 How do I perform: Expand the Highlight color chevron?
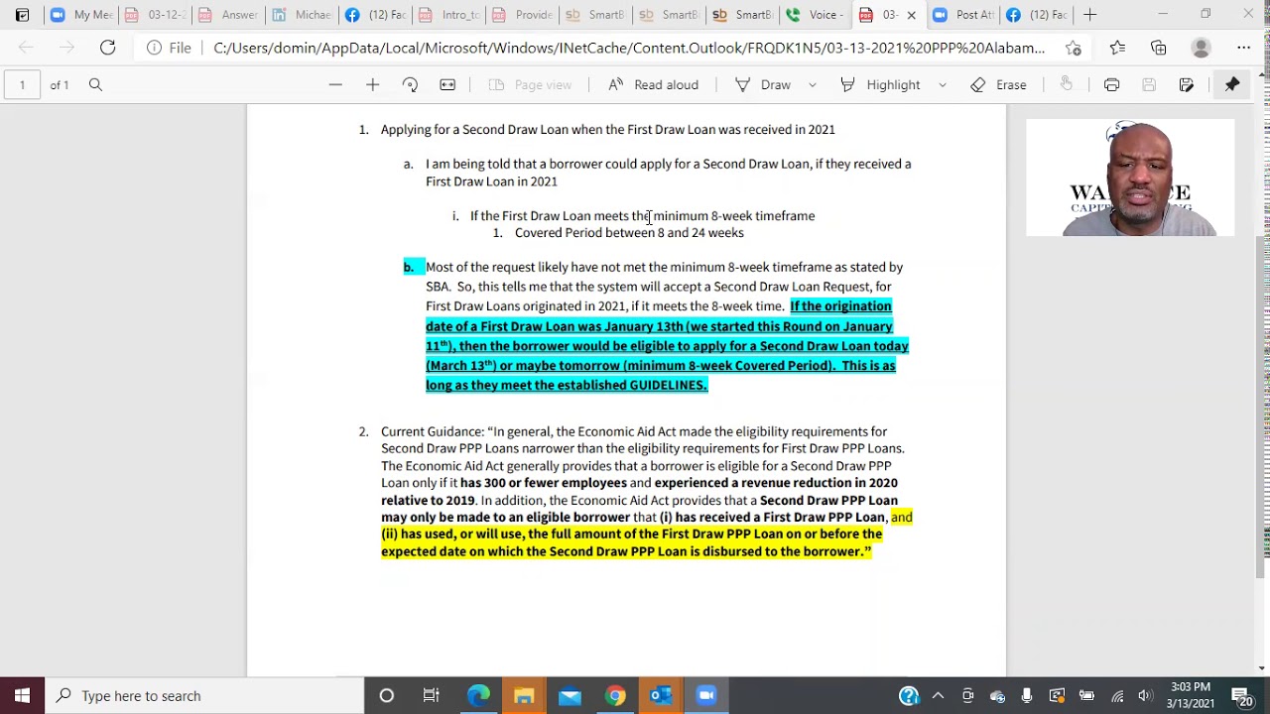[x=942, y=85]
